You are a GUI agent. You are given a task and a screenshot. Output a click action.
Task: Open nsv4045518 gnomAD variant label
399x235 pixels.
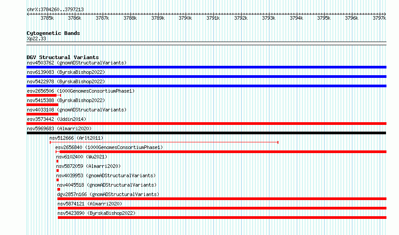click(x=107, y=185)
